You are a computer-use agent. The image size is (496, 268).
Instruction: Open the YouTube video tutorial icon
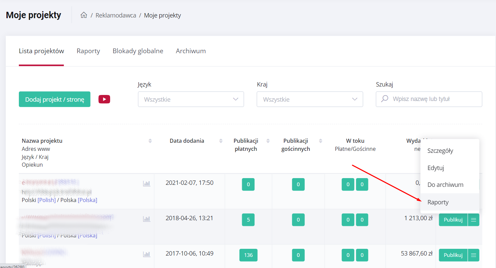tap(104, 99)
